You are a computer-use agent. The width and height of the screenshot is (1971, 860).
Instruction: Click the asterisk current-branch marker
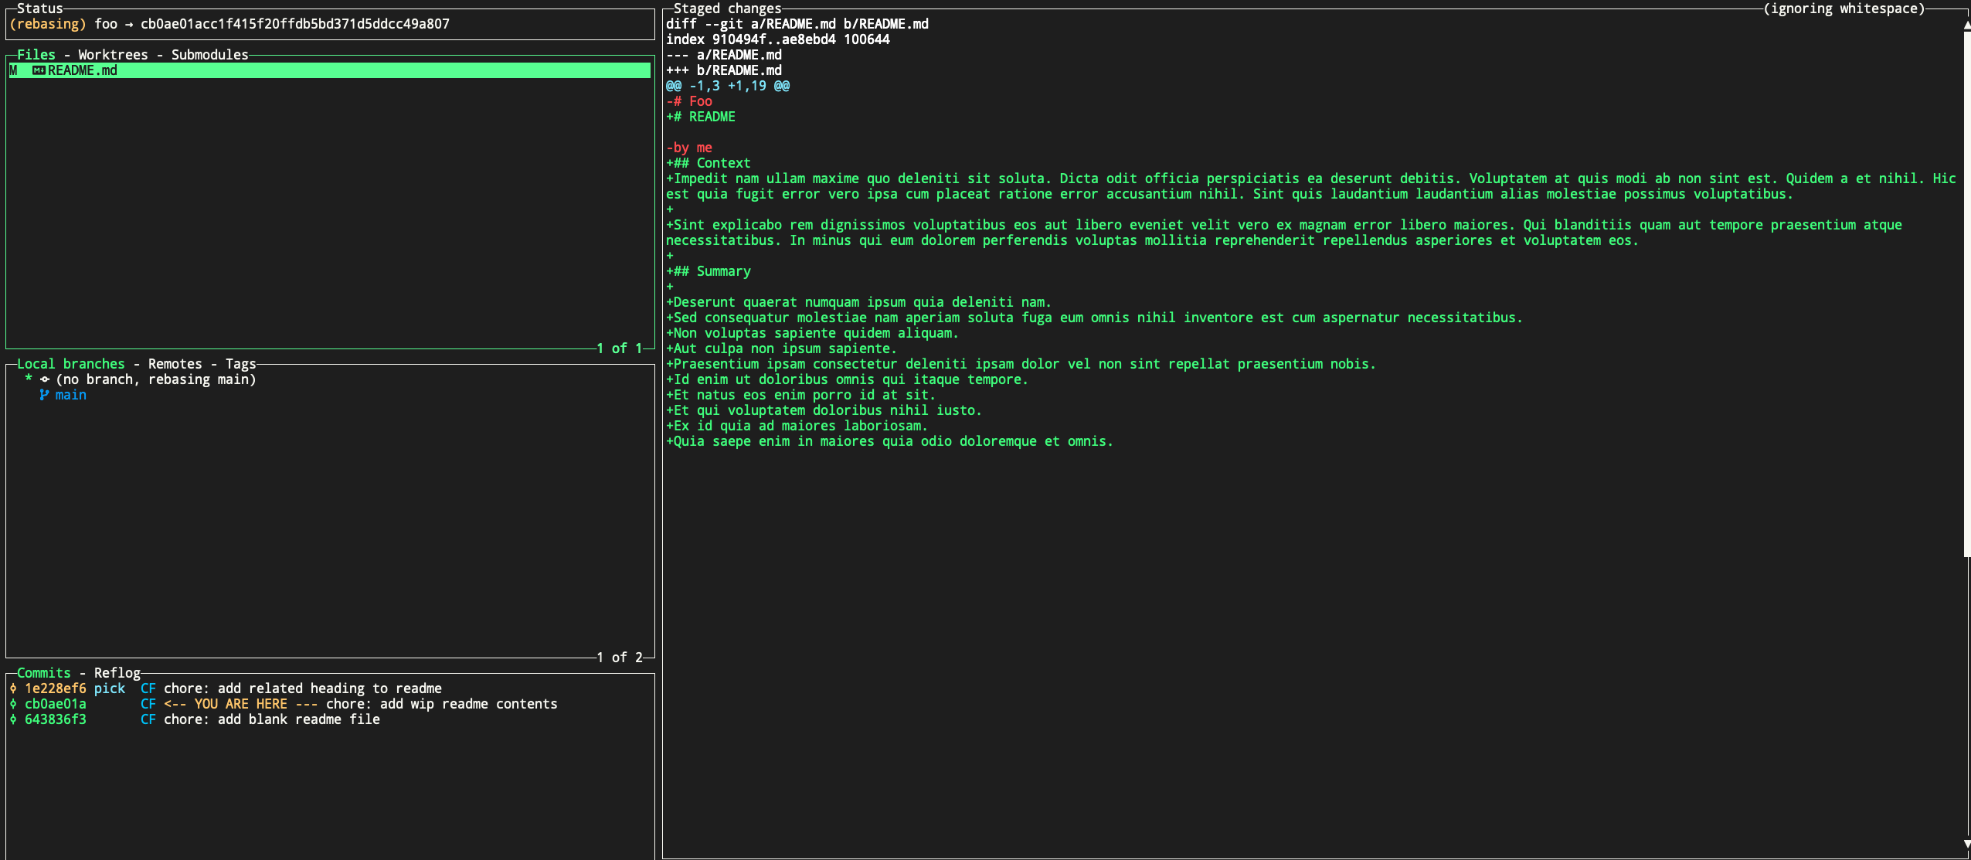pyautogui.click(x=29, y=379)
